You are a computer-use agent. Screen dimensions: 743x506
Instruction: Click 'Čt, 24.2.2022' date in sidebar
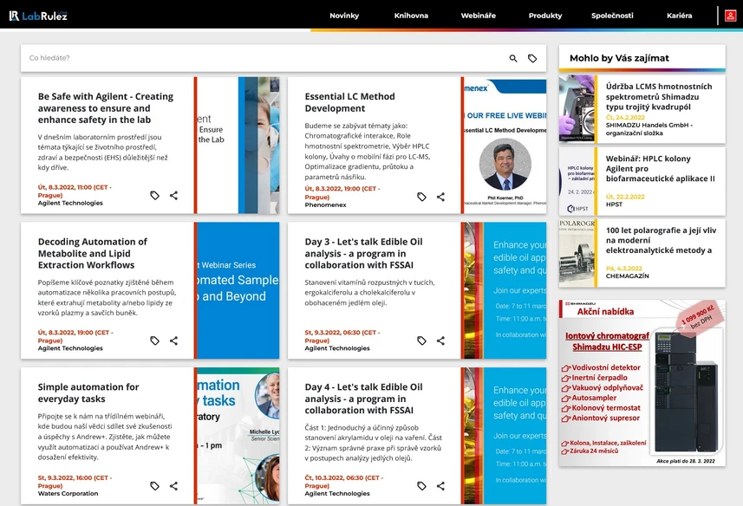click(625, 117)
